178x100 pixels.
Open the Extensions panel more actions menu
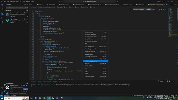[x=27, y=5]
